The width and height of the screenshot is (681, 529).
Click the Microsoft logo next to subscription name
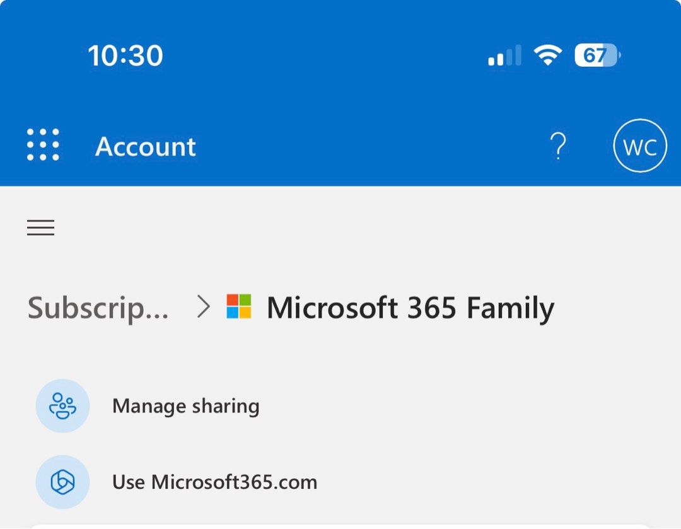(238, 307)
